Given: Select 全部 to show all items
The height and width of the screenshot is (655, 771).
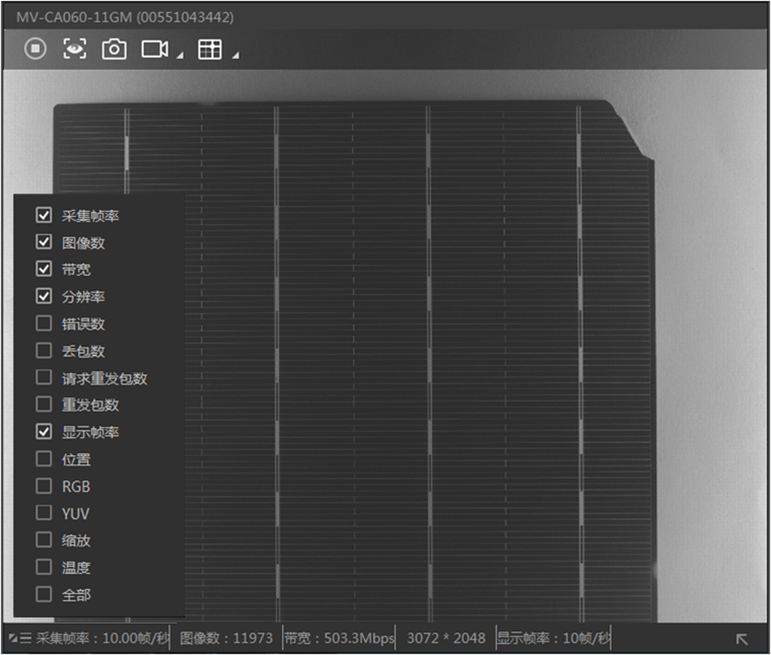Looking at the screenshot, I should [x=44, y=594].
